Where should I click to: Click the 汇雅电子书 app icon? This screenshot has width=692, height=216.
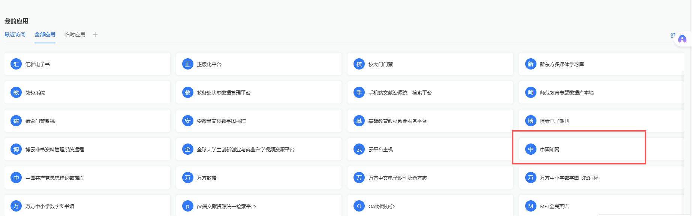pyautogui.click(x=16, y=64)
